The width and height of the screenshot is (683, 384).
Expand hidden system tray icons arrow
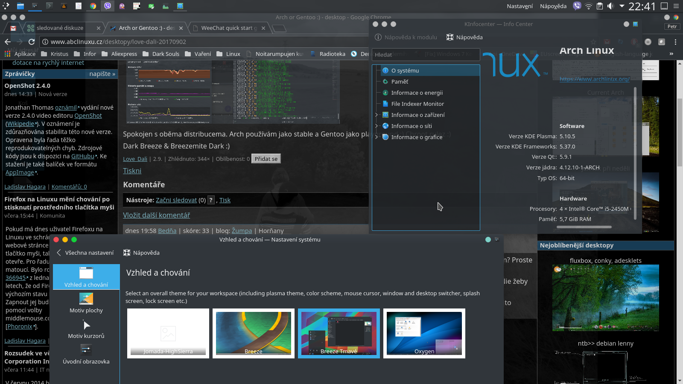coord(622,6)
